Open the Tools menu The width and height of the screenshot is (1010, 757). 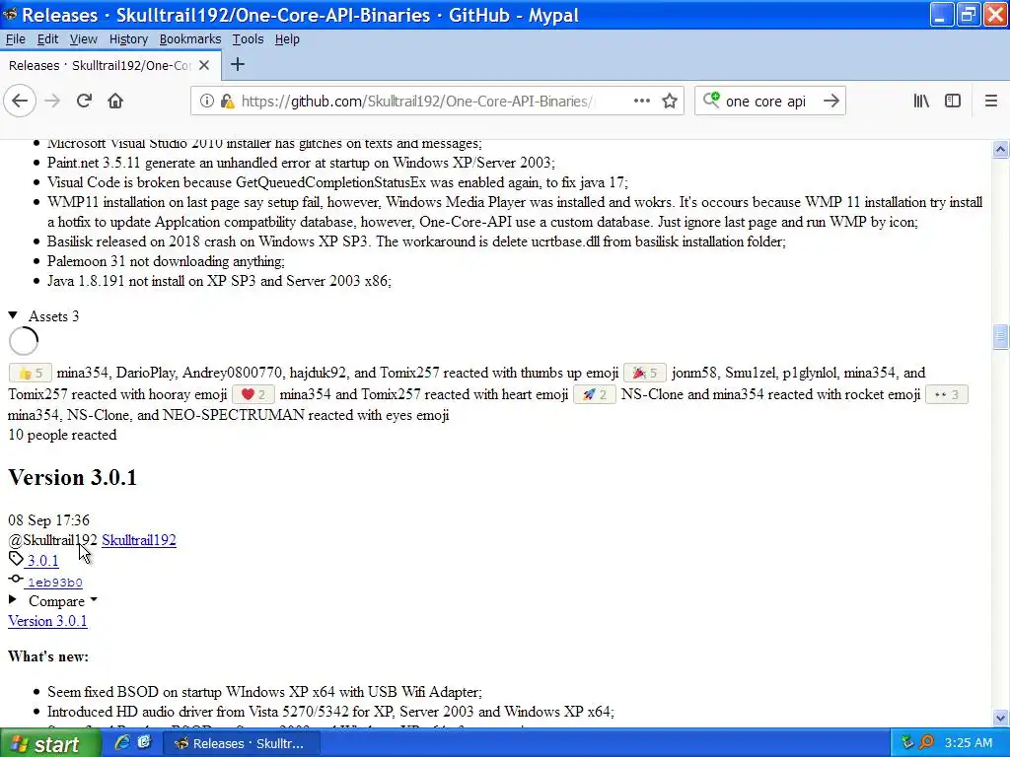[248, 39]
